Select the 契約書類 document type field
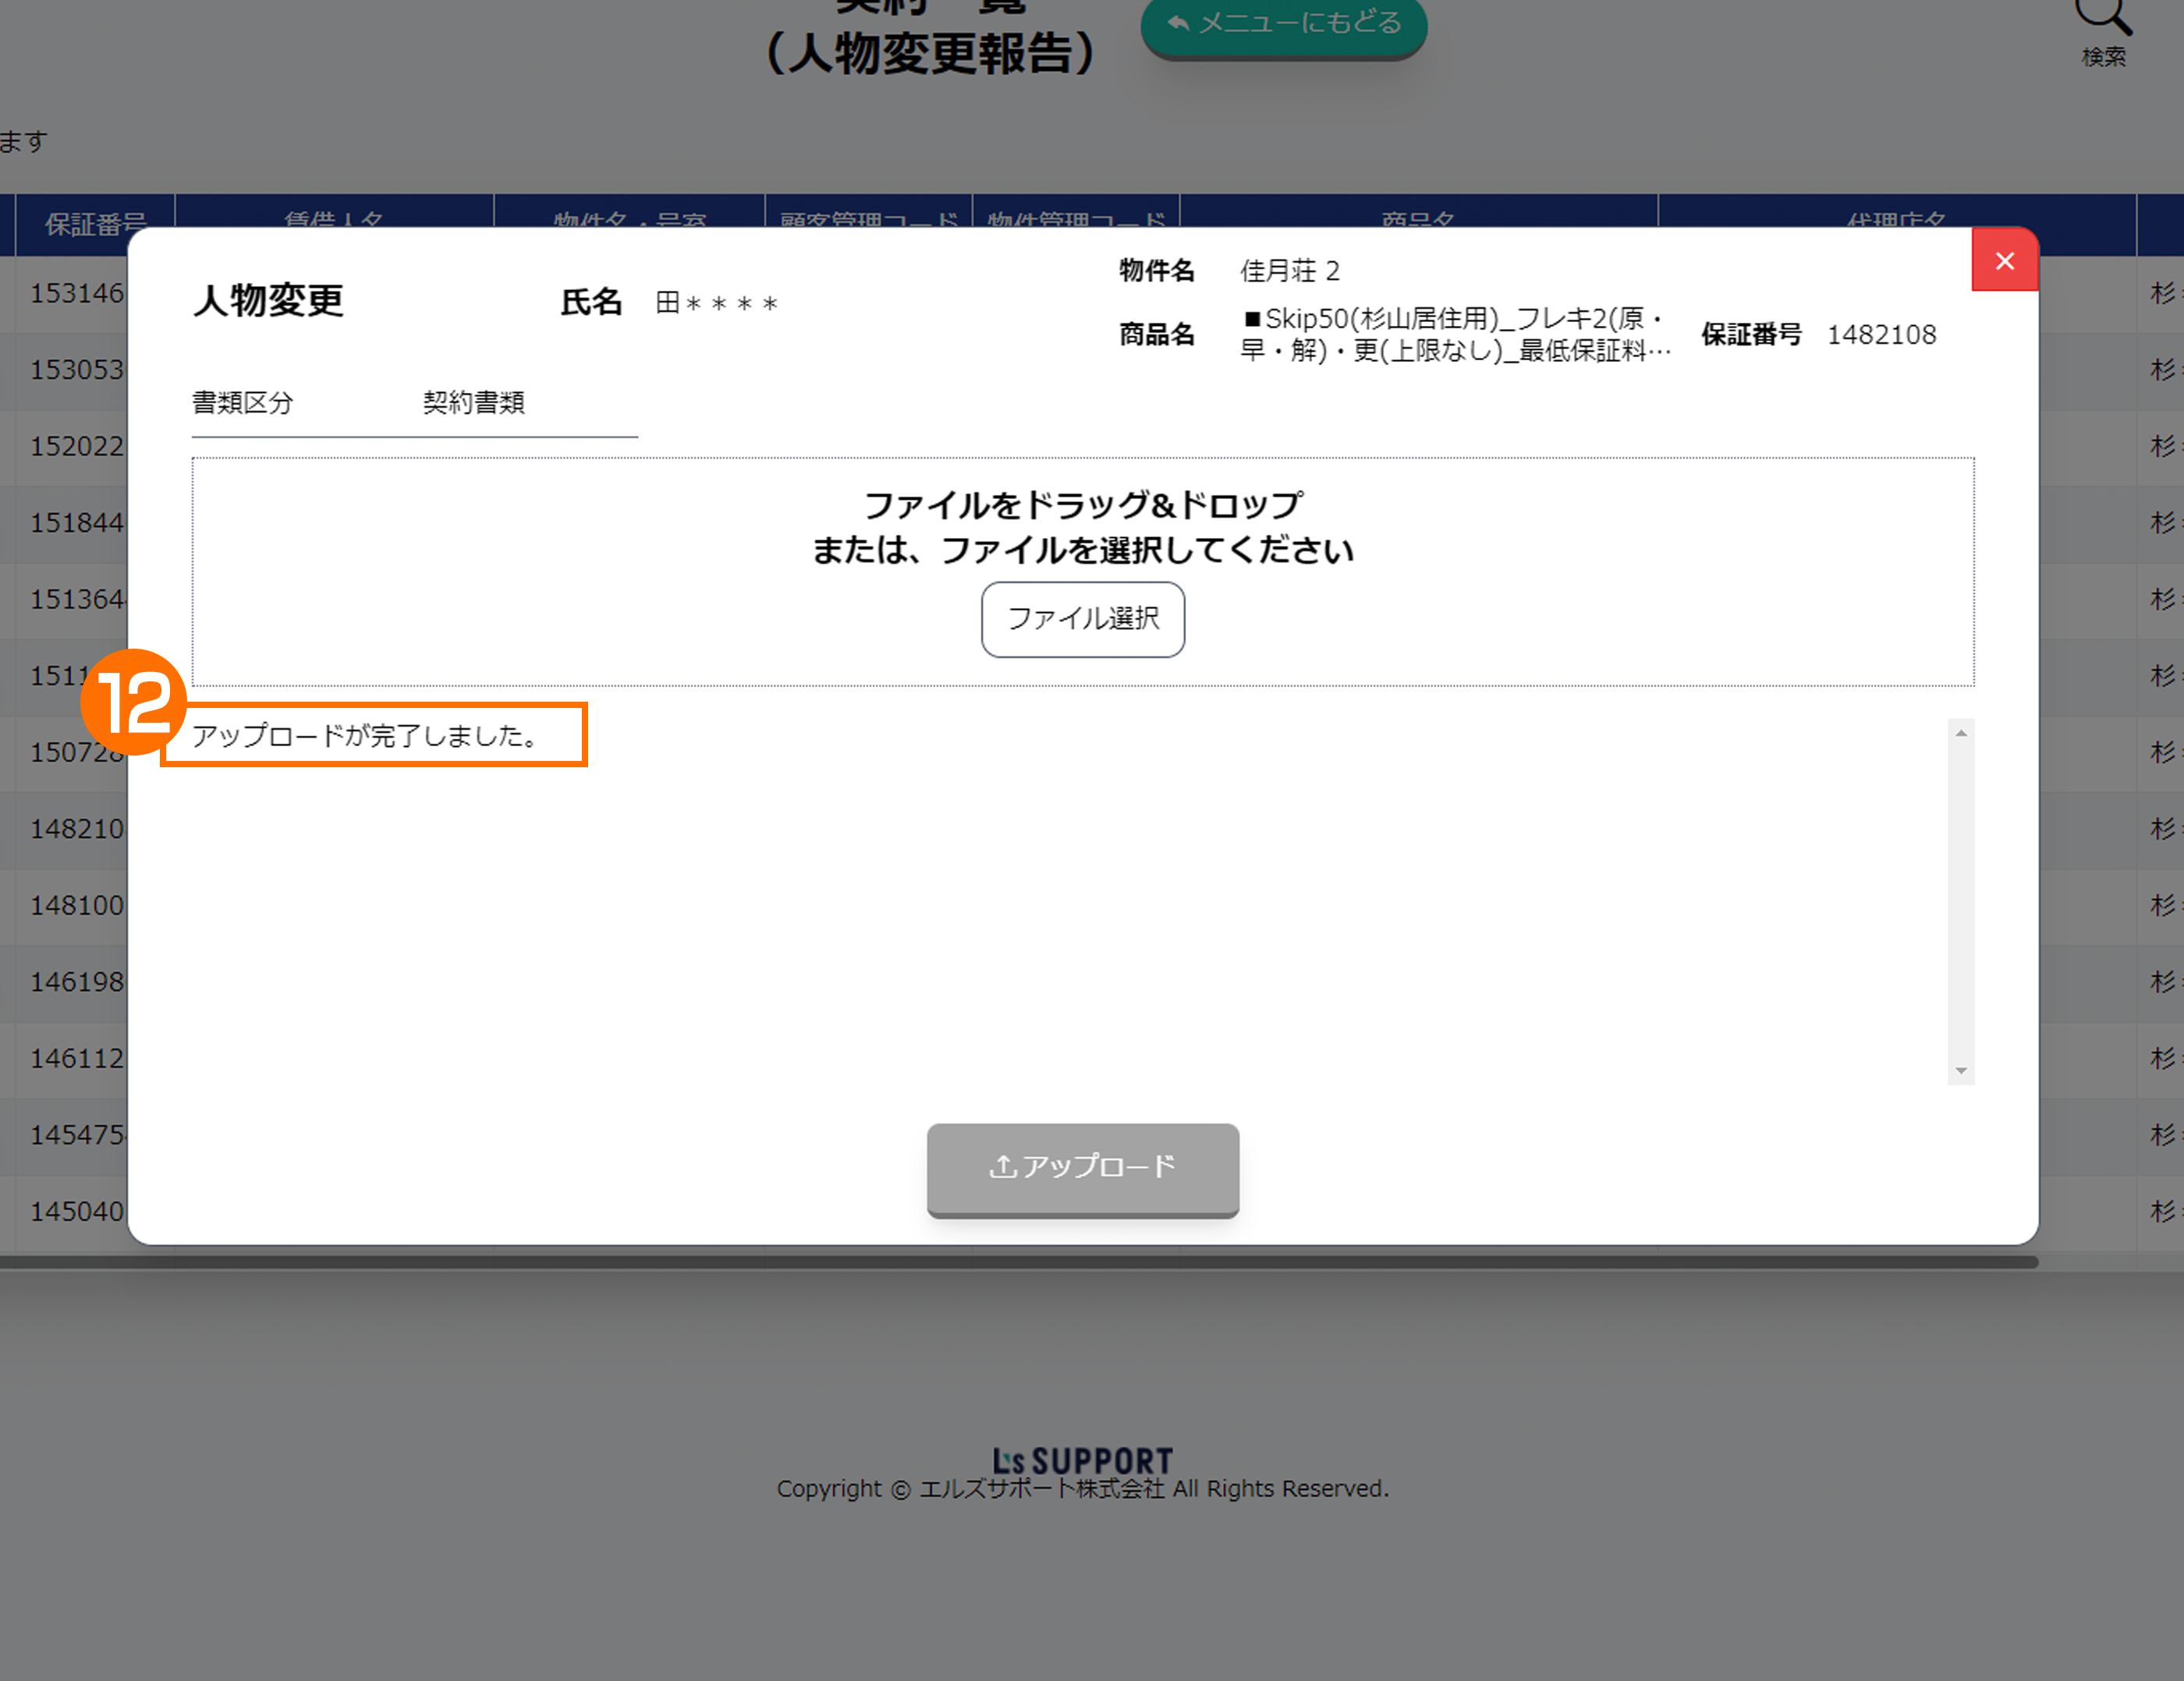 (x=474, y=403)
